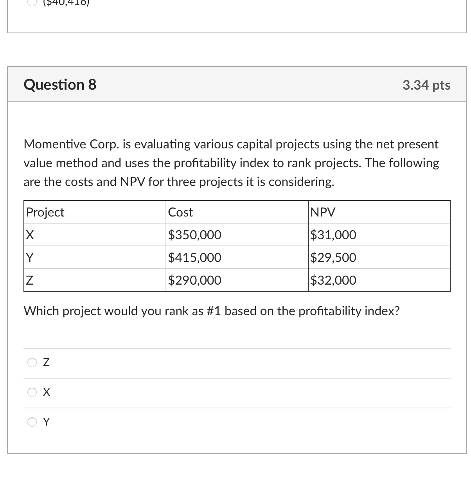Click the 3.34 pts label
The width and height of the screenshot is (471, 480).
pyautogui.click(x=426, y=85)
